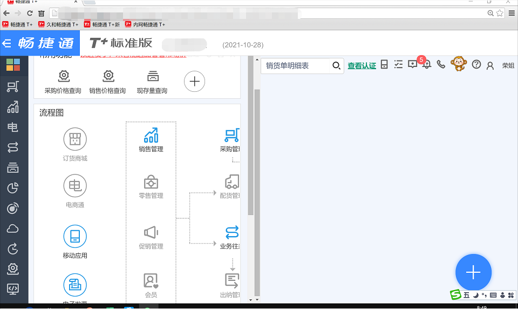Open the task checklist icon in top toolbar
The height and width of the screenshot is (309, 518).
click(398, 64)
